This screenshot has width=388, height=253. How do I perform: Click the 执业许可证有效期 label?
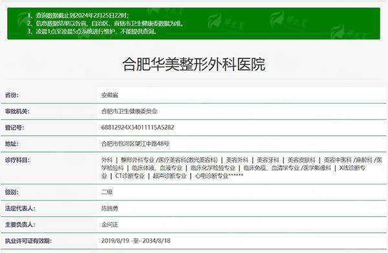coord(28,241)
